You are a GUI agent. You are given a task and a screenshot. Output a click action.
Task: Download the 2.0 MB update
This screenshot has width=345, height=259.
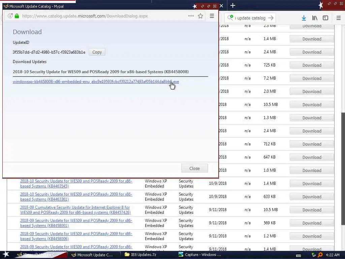pos(312,91)
